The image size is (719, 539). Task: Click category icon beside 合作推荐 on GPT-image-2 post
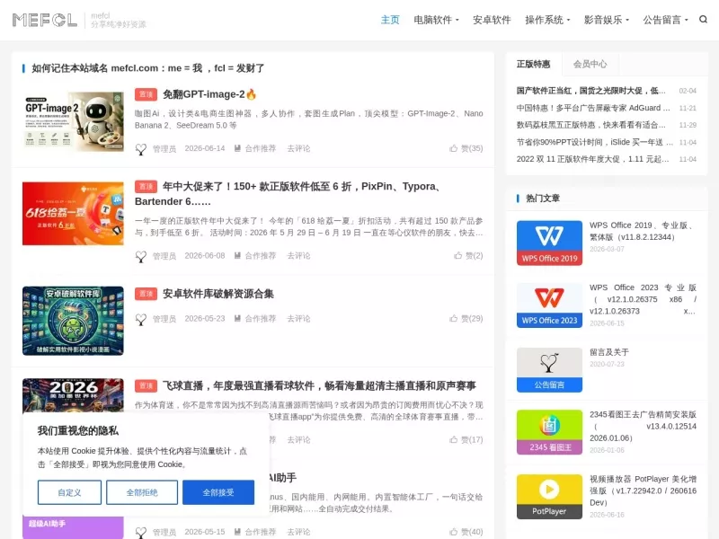[237, 148]
